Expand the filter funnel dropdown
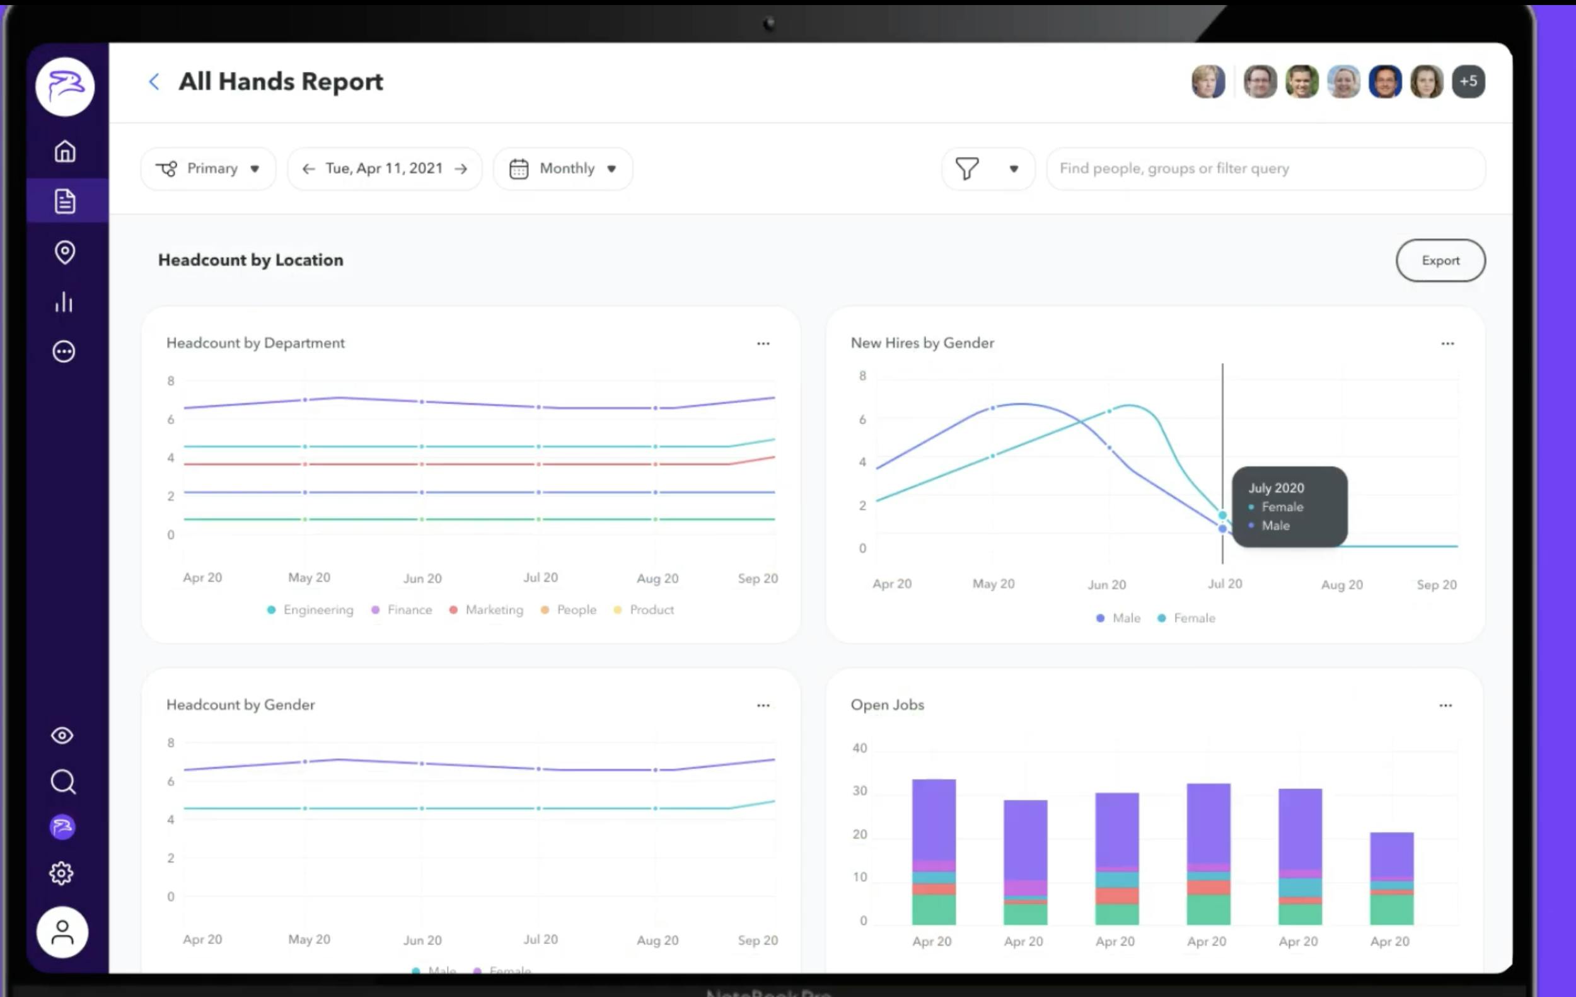1576x997 pixels. point(988,169)
